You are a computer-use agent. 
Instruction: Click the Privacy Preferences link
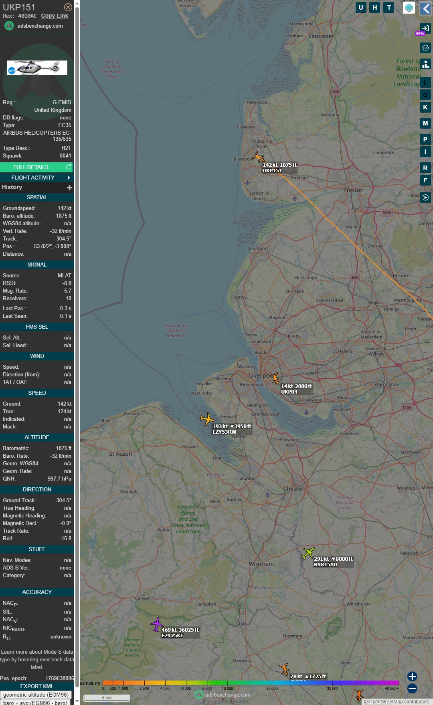pos(226,701)
